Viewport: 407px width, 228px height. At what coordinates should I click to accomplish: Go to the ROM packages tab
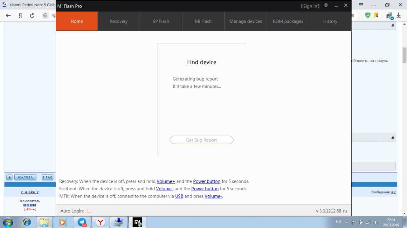click(288, 21)
